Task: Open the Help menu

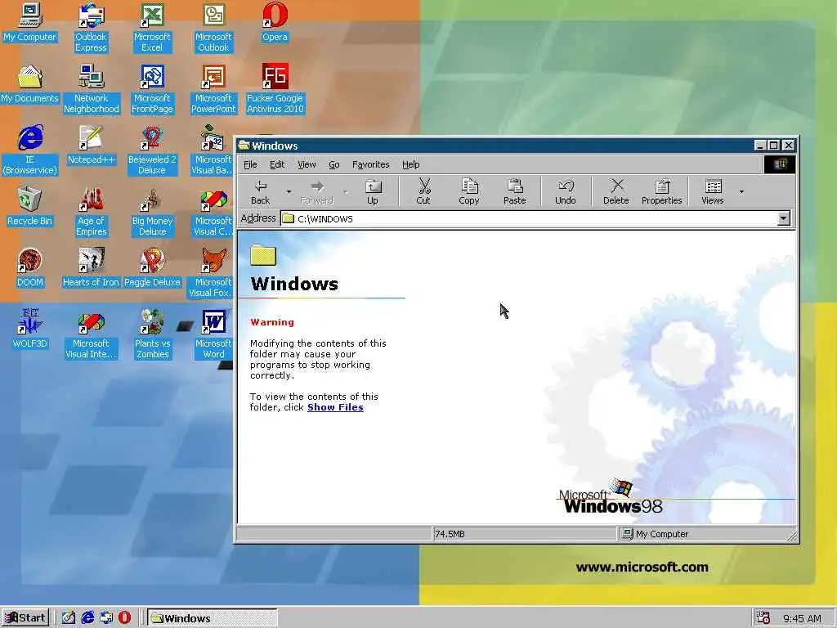Action: [x=410, y=164]
